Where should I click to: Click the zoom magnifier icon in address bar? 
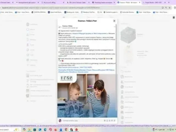pyautogui.click(x=166, y=8)
